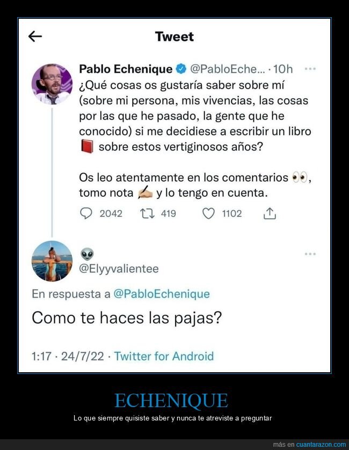Click the ECHENIQUE caption title
This screenshot has width=349, height=450.
point(171,400)
